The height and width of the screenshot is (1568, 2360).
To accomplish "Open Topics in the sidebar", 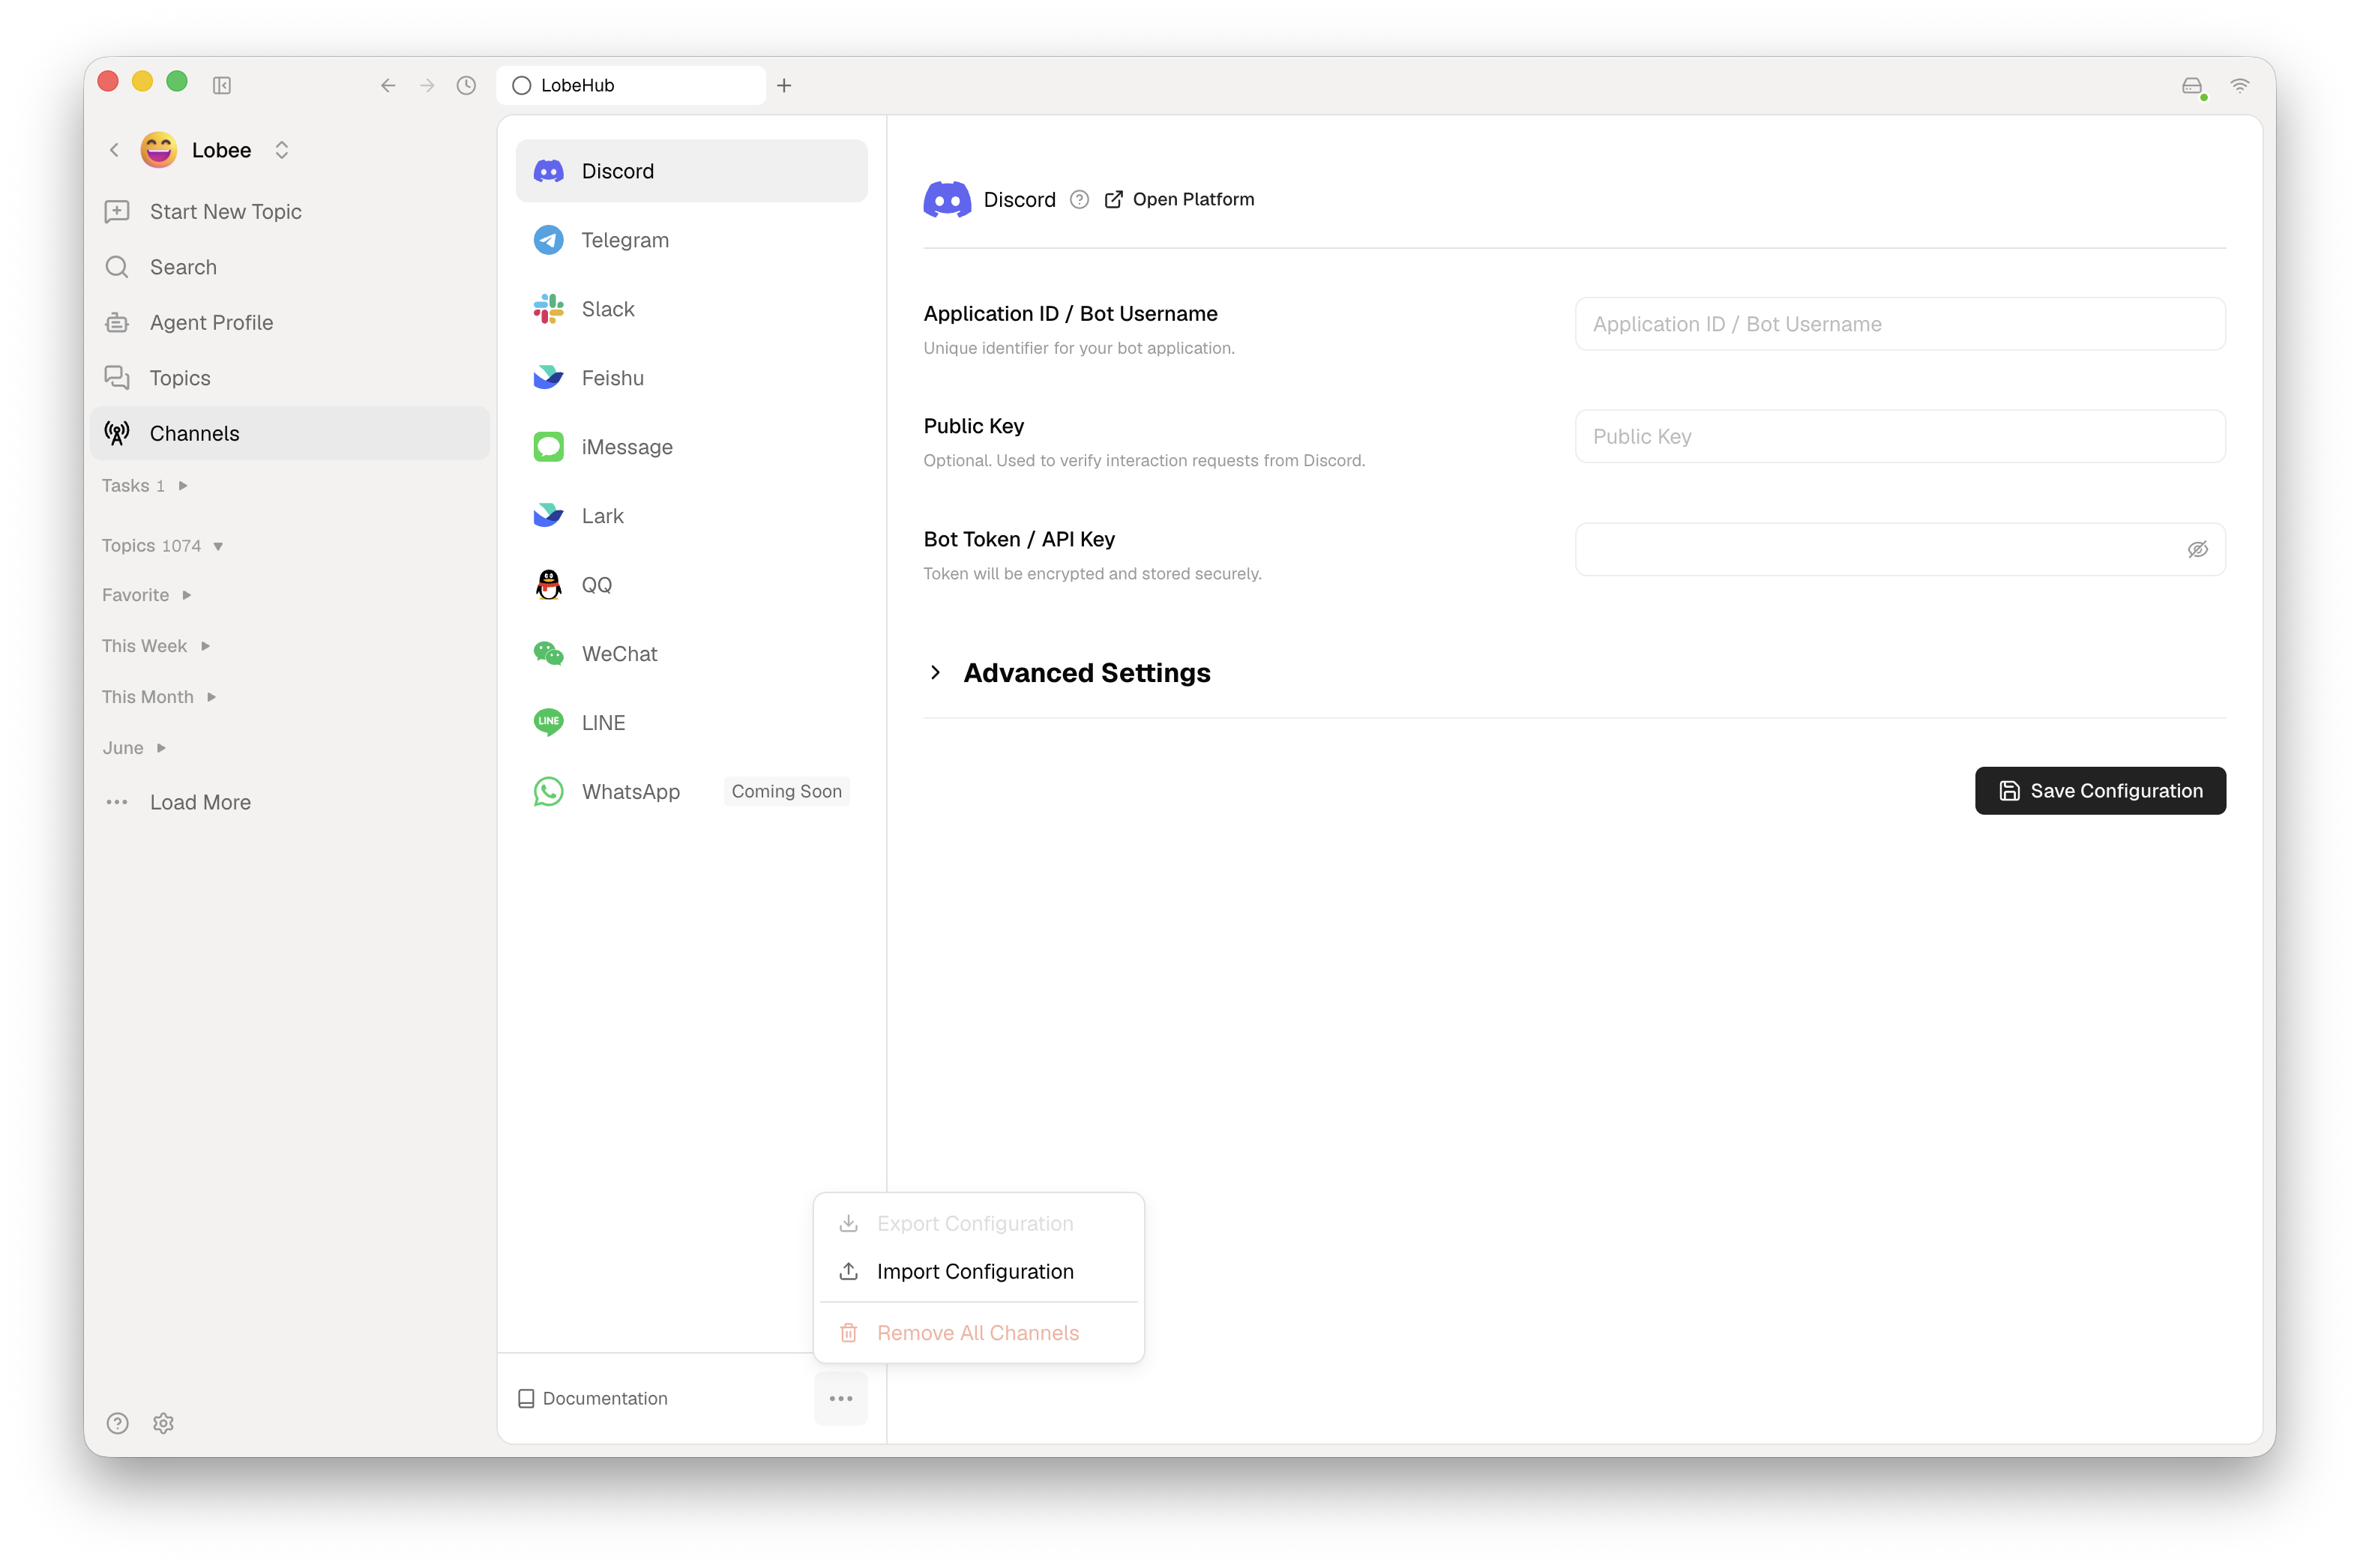I will (290, 378).
